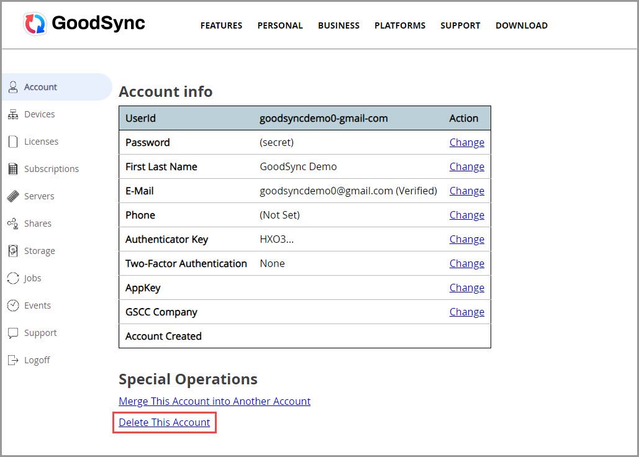Open Subscriptions section in sidebar
Image resolution: width=639 pixels, height=457 pixels.
tap(52, 169)
